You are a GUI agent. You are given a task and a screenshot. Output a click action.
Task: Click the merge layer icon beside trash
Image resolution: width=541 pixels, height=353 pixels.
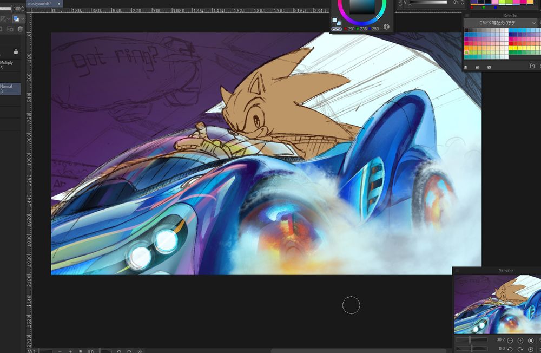click(10, 29)
